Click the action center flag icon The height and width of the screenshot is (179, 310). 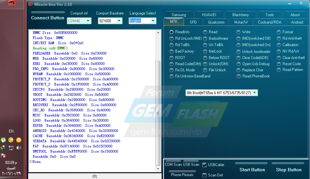3,155
